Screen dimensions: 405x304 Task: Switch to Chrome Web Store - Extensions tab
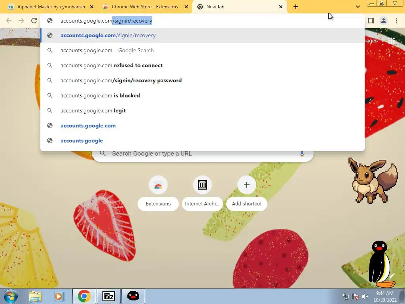pyautogui.click(x=145, y=7)
